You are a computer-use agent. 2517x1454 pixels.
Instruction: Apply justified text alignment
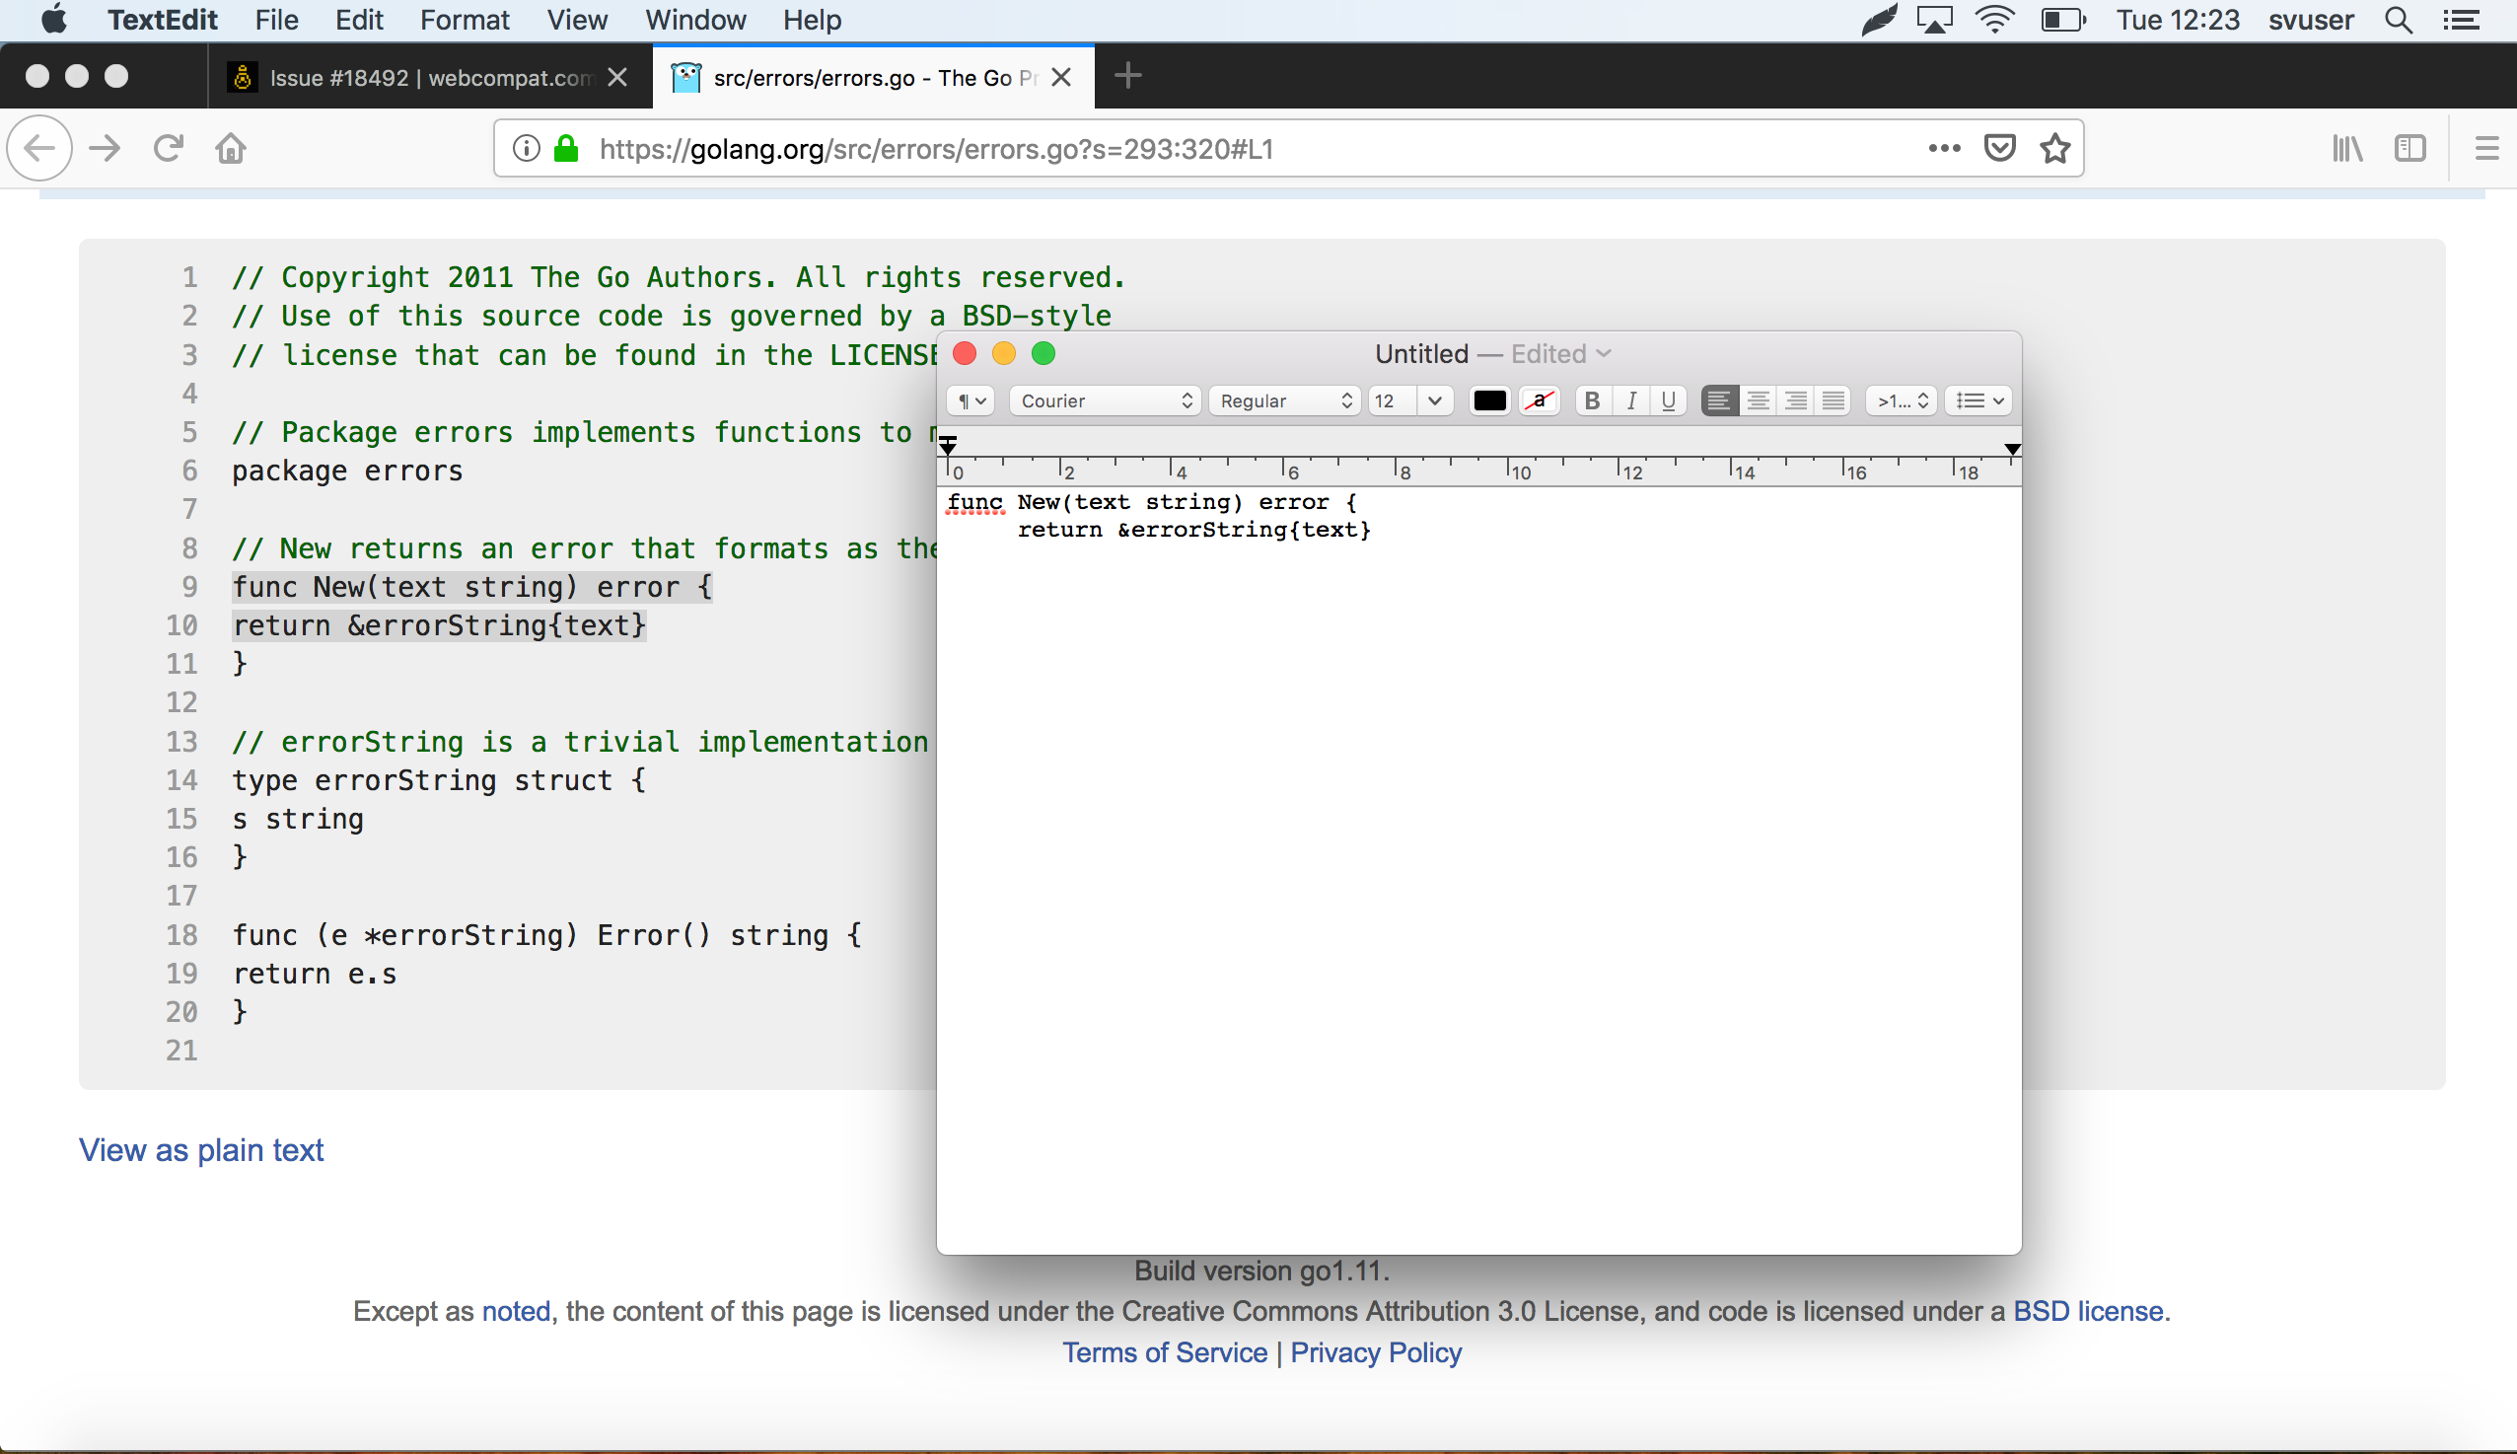[1834, 400]
